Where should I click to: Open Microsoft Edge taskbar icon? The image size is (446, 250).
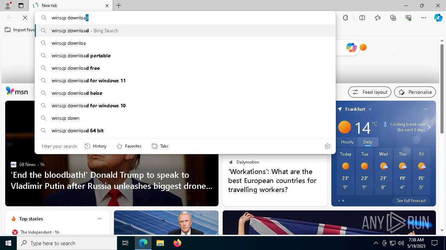click(143, 243)
